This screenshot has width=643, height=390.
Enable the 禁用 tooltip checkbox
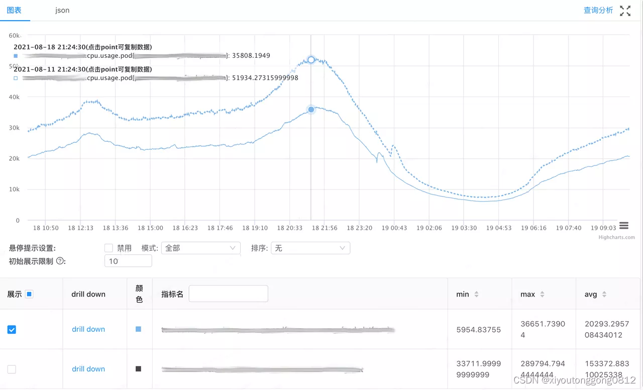pyautogui.click(x=109, y=248)
